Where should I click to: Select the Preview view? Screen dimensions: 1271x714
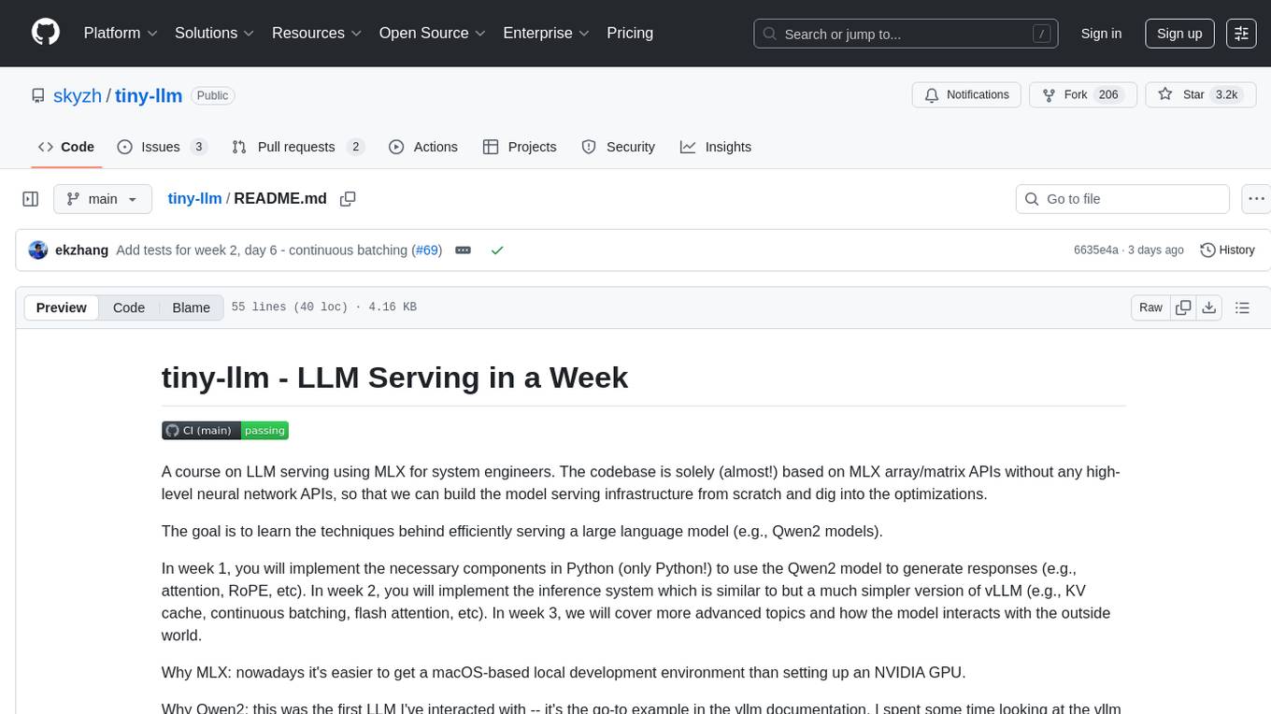(62, 307)
